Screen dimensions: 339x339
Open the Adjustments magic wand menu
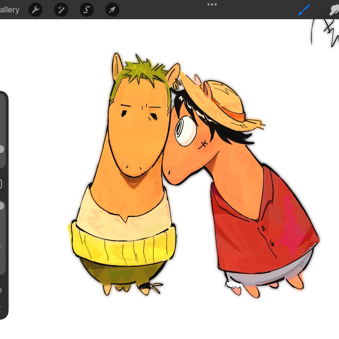coord(61,10)
